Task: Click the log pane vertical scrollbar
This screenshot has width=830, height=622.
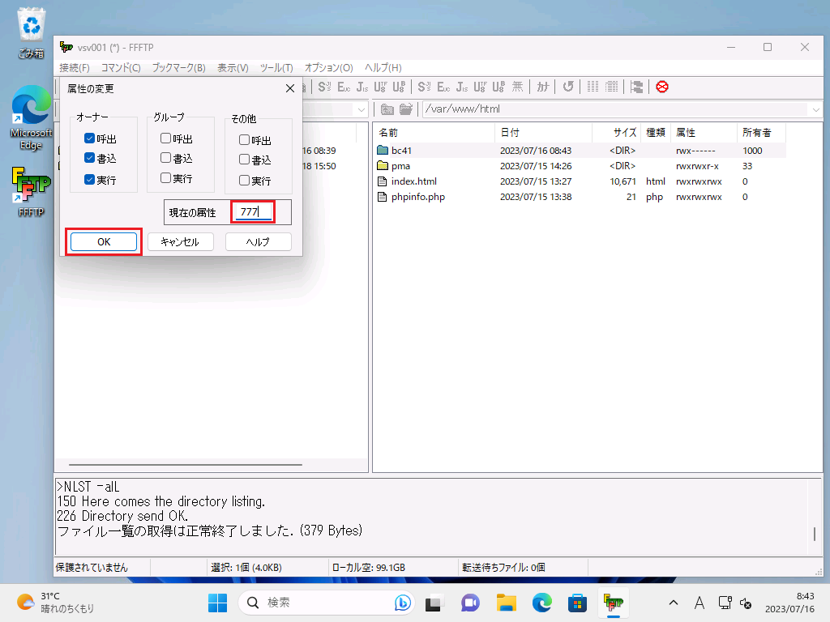Action: tap(815, 534)
